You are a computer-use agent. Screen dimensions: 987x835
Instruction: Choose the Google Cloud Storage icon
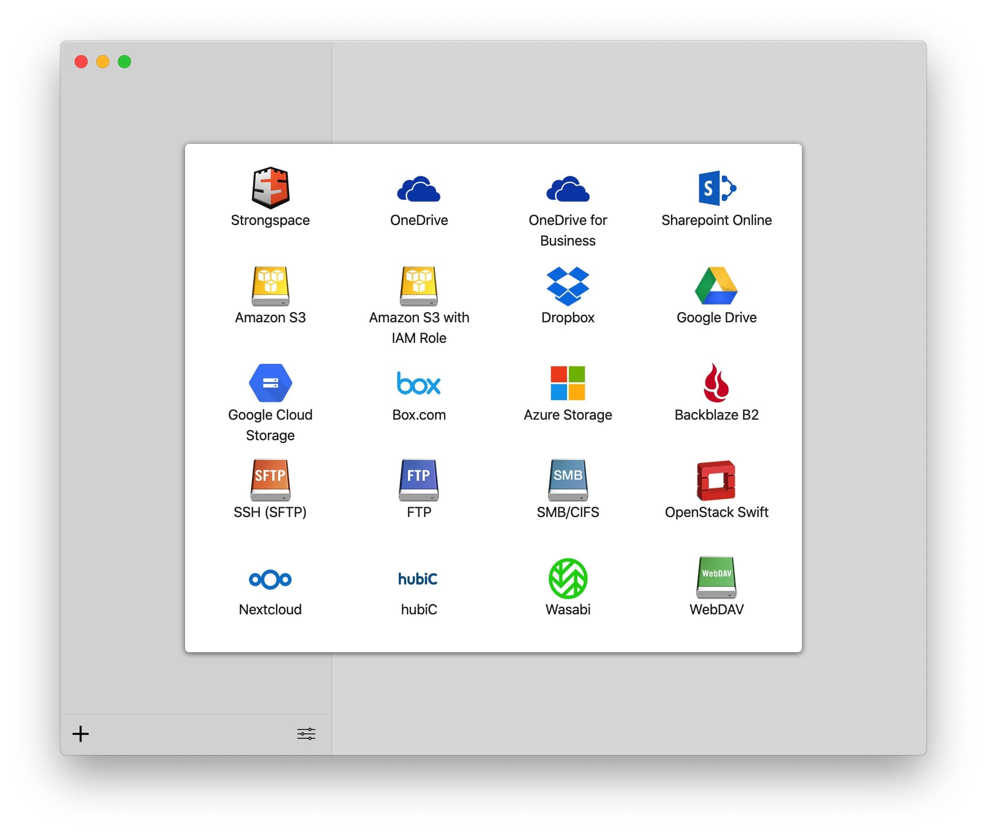(x=270, y=383)
